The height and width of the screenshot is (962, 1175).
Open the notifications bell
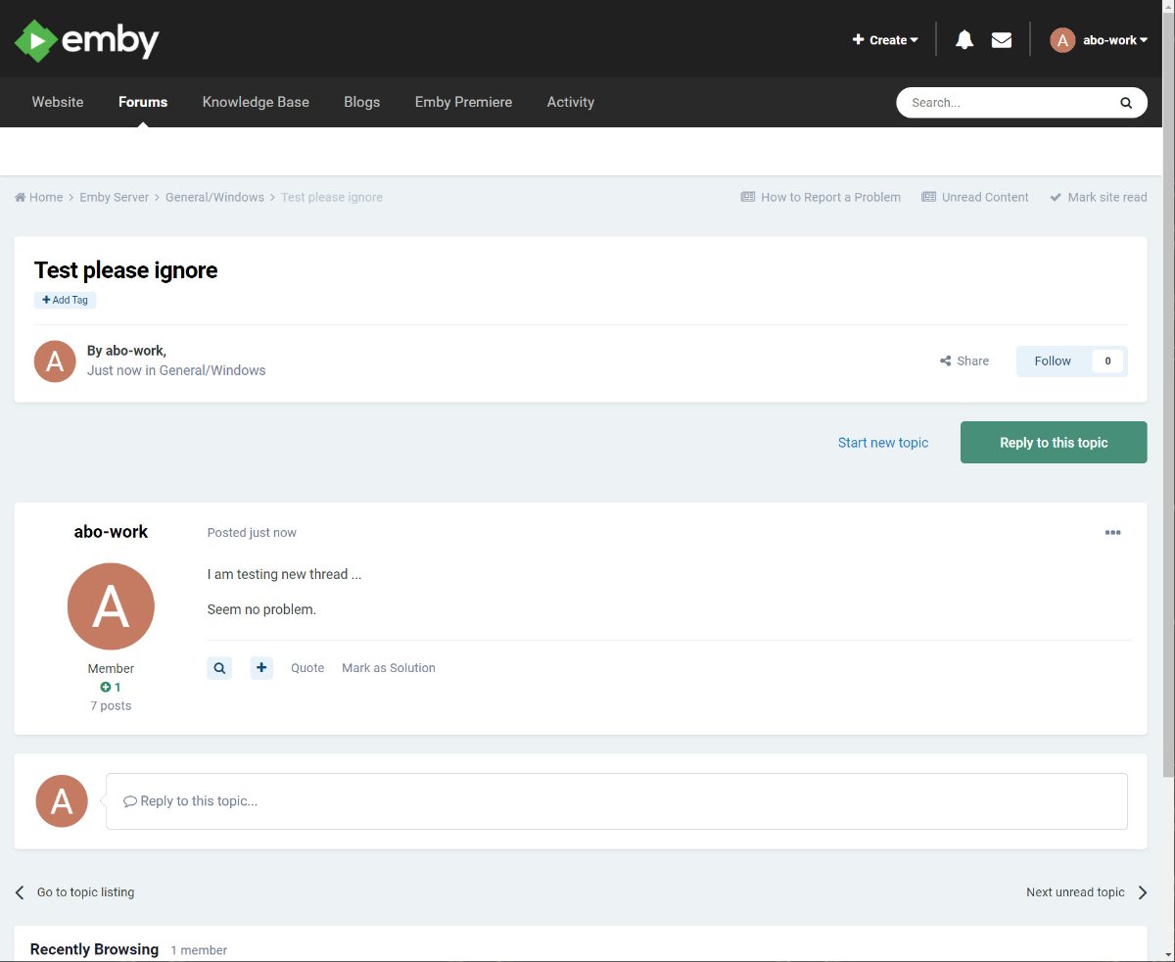pyautogui.click(x=964, y=40)
